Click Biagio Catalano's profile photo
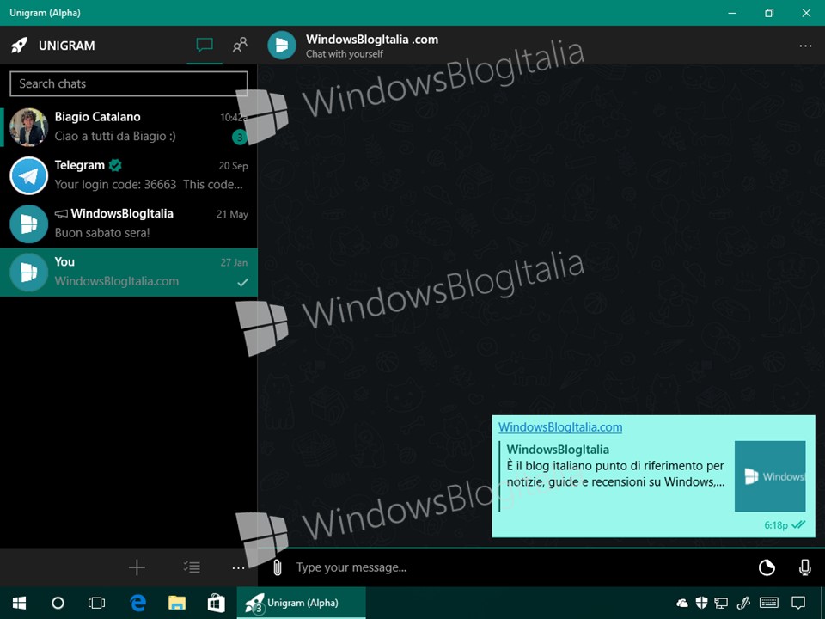The image size is (825, 619). pos(29,127)
